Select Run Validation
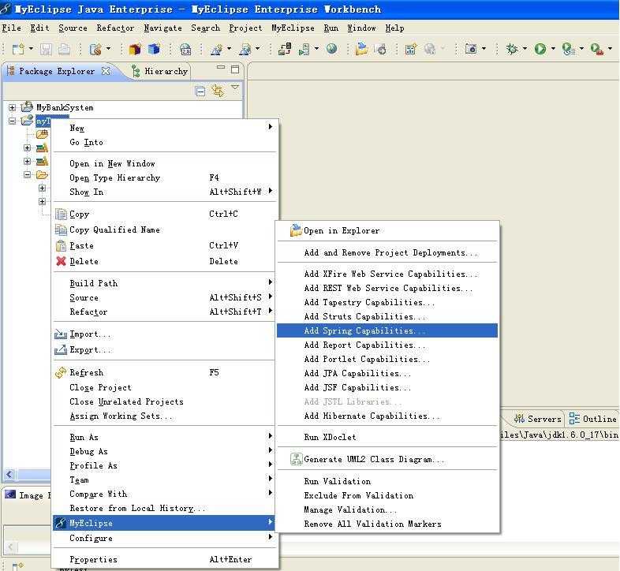 pos(387,481)
